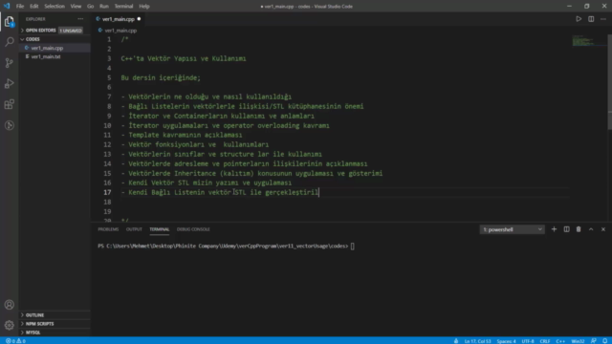The width and height of the screenshot is (612, 344).
Task: Open the Manage gear icon
Action: 9,325
